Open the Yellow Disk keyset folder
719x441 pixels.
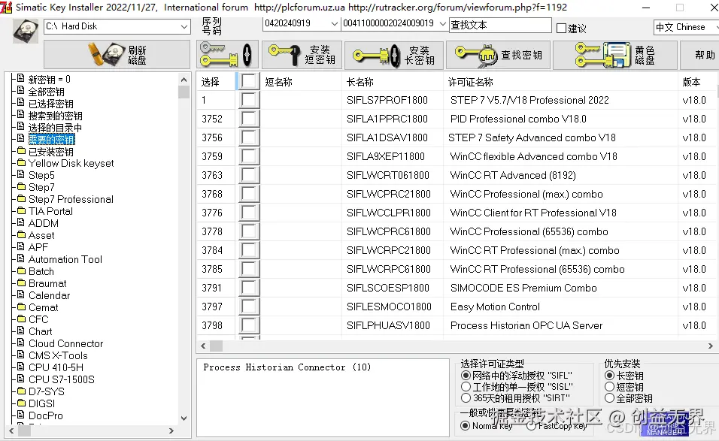(71, 164)
